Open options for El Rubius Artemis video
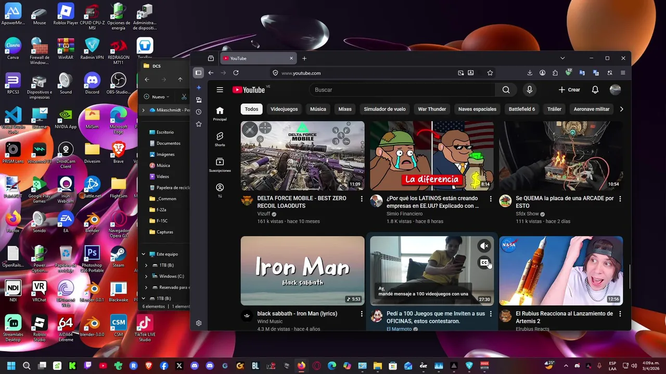This screenshot has height=374, width=666. tap(620, 314)
